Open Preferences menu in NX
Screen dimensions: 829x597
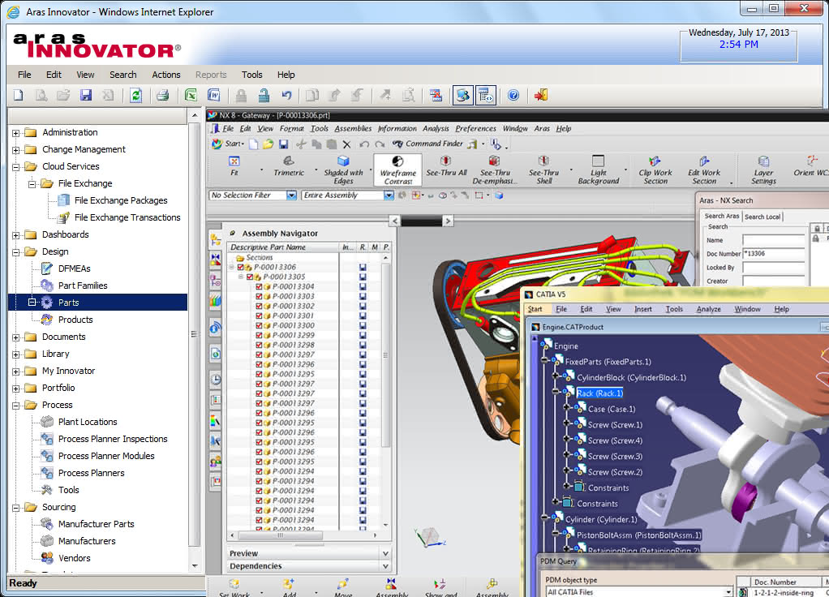click(x=475, y=128)
